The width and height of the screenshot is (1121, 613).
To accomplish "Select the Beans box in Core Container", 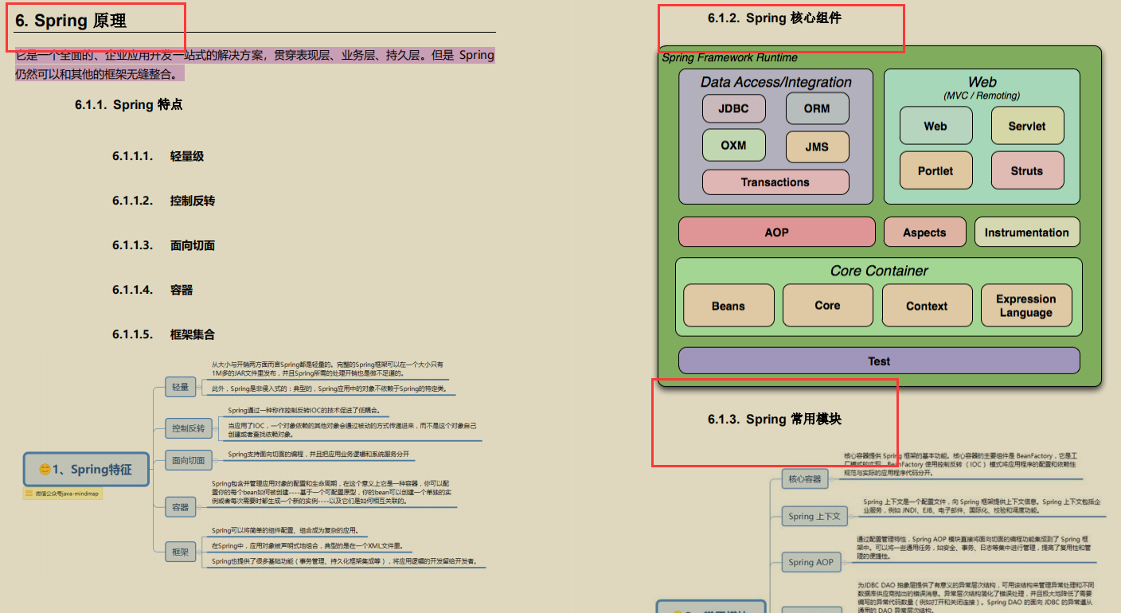I will [728, 306].
